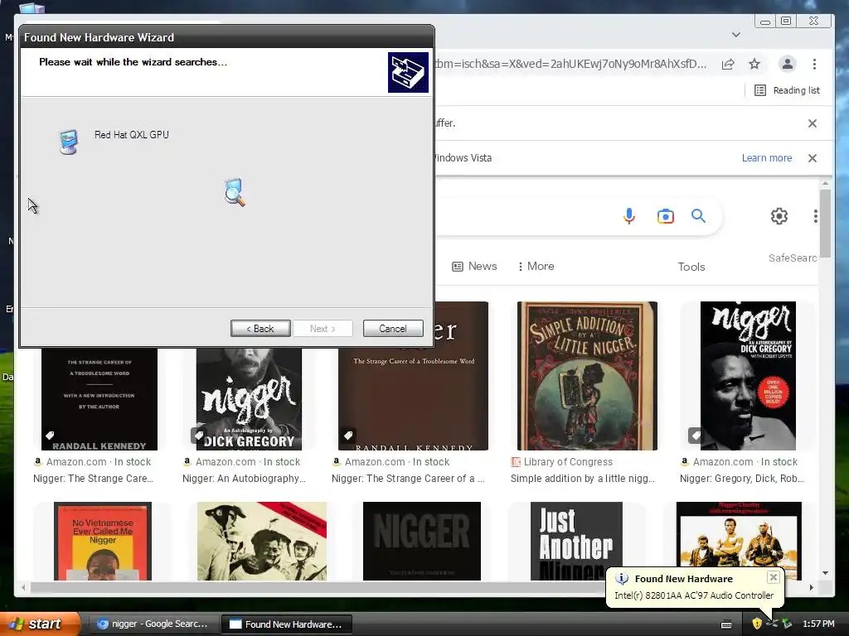Switch to the Google Search Chrome taskbar button

coord(153,624)
